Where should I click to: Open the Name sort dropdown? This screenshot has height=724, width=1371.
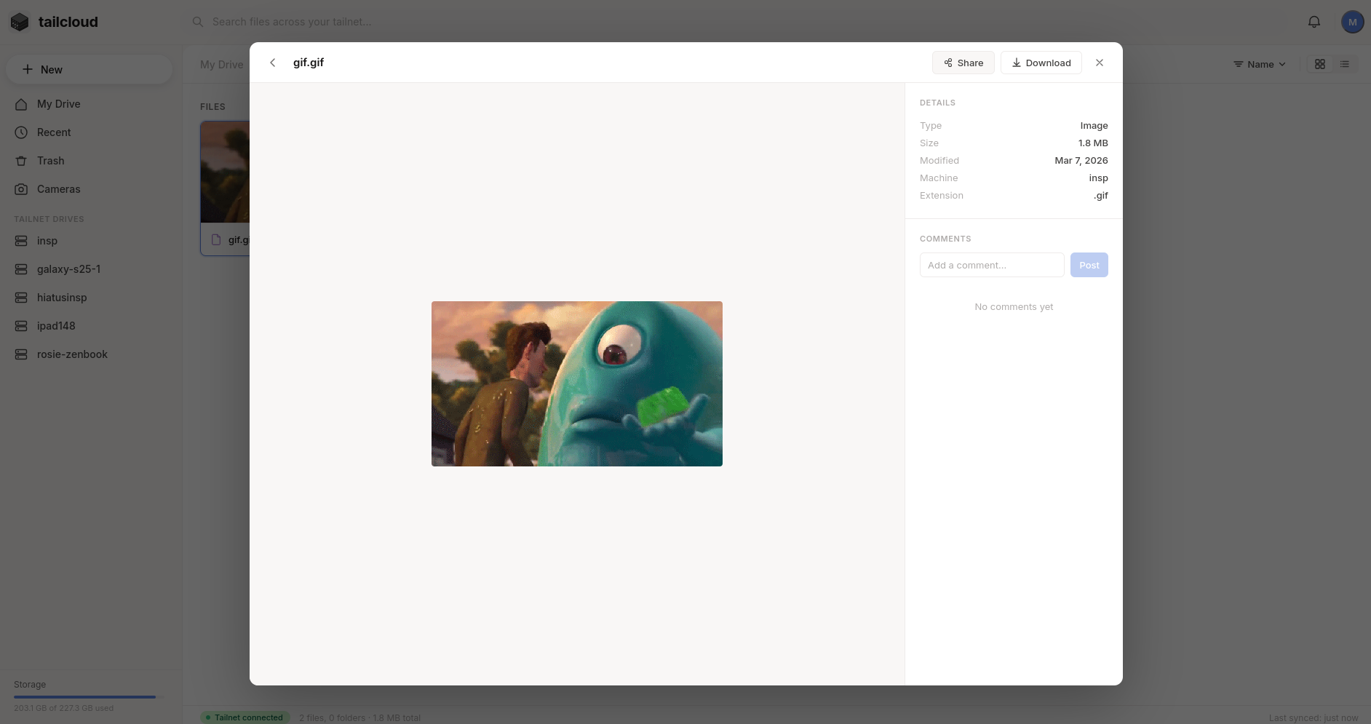click(1260, 64)
